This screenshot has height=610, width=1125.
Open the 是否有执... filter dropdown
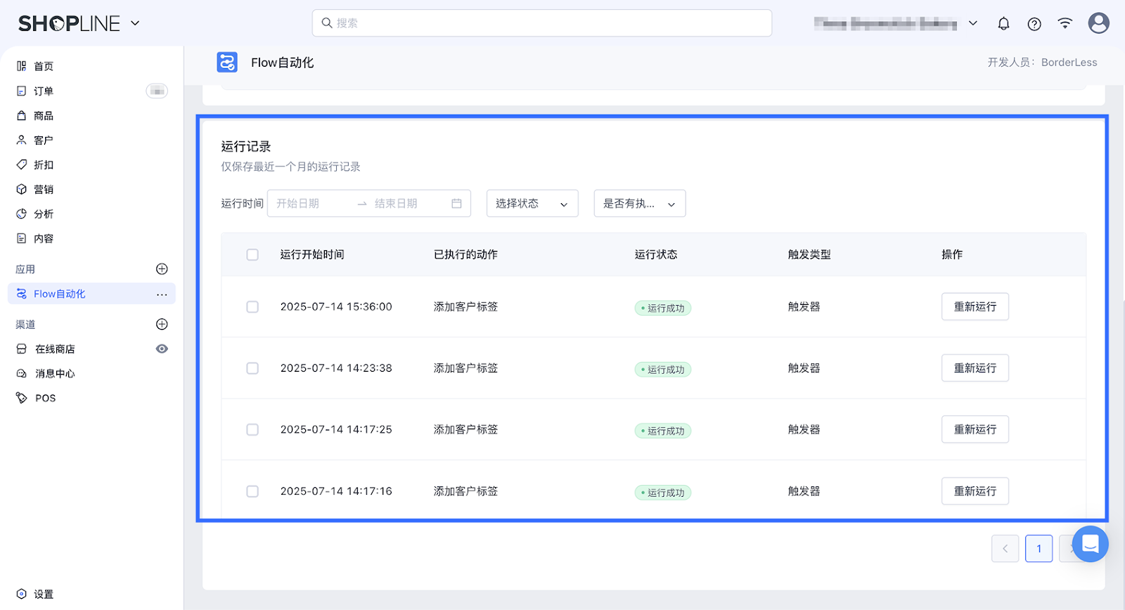coord(639,204)
